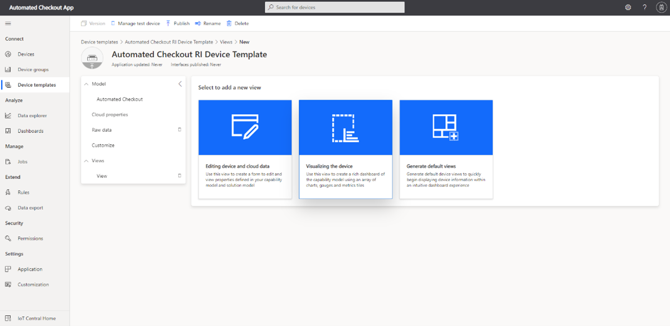Click the Rules sidebar icon
The image size is (670, 326).
pos(8,192)
